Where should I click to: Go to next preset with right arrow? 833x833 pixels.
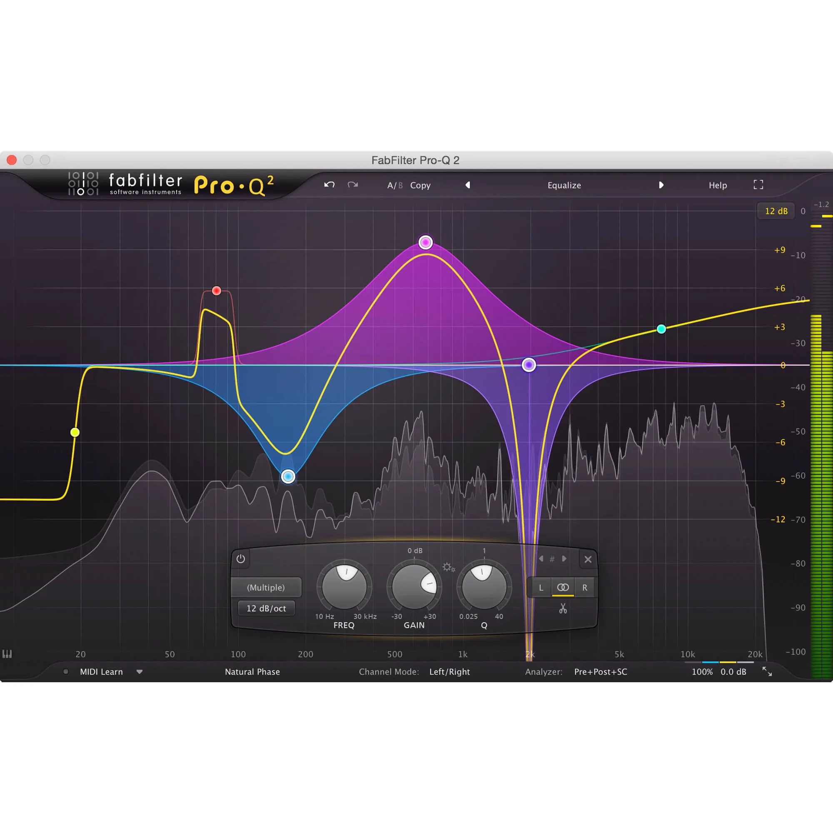pos(661,185)
